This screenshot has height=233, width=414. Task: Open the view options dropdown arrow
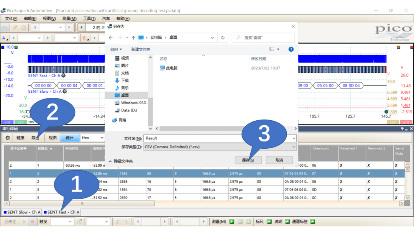[x=278, y=49]
